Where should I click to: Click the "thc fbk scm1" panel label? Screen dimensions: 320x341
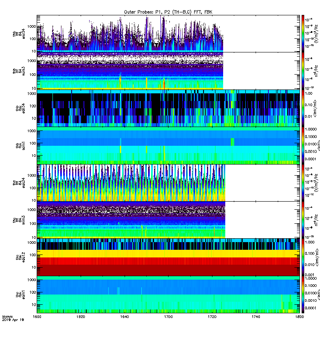tap(20, 295)
